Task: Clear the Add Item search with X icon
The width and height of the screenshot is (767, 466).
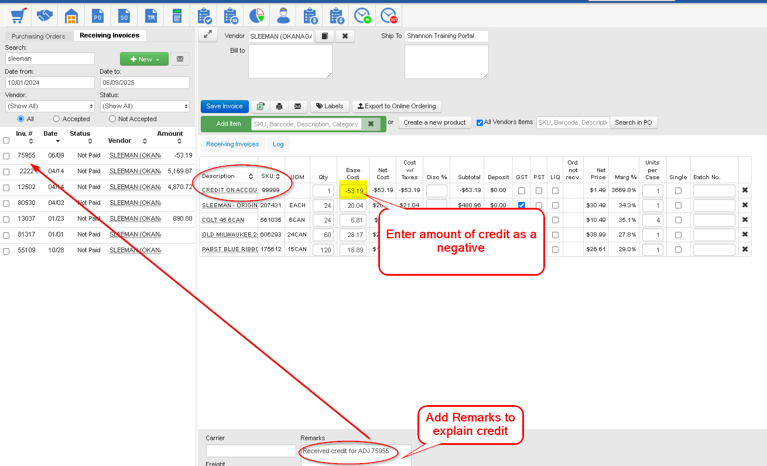Action: click(371, 124)
